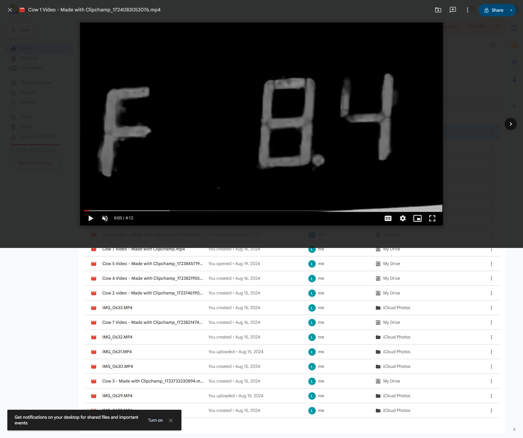Open IMG_0633.MP4 file

click(292, 308)
